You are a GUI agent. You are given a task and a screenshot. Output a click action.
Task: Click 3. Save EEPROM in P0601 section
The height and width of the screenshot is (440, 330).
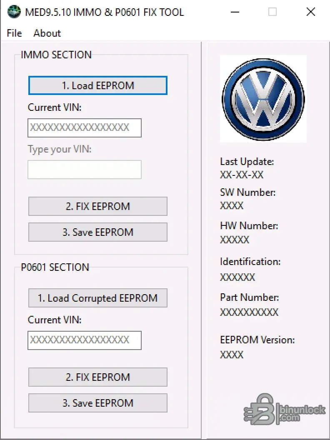point(98,403)
